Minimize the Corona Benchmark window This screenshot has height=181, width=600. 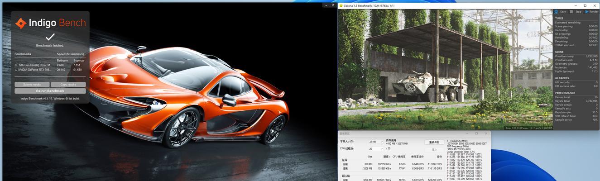576,5
